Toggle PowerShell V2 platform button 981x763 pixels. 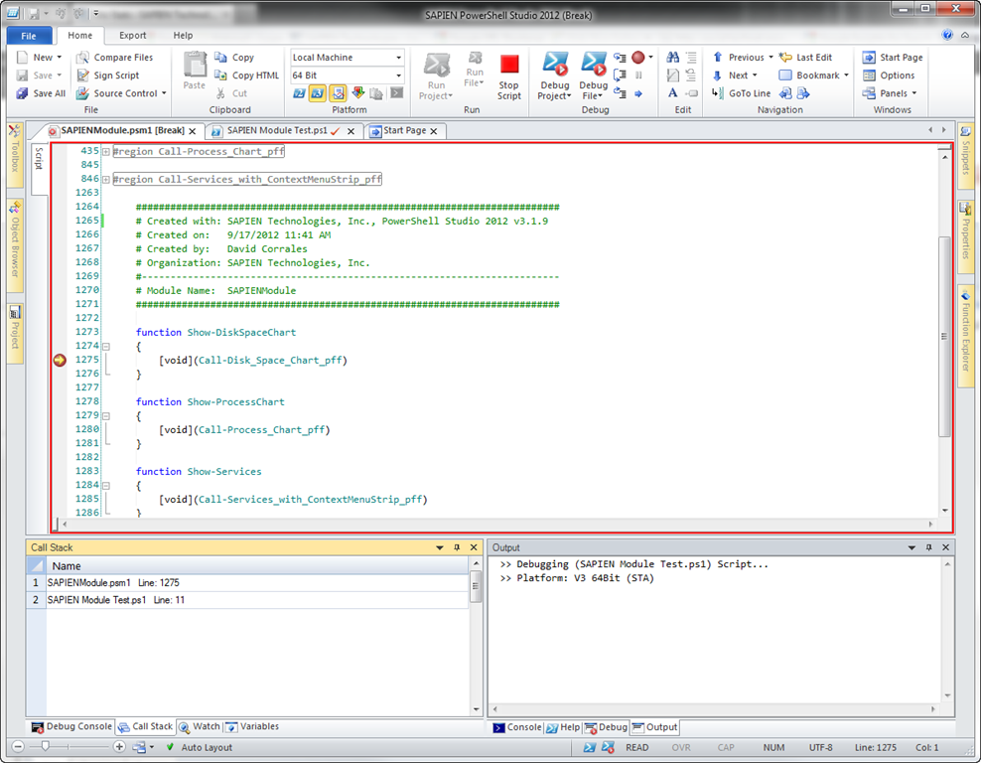point(299,93)
